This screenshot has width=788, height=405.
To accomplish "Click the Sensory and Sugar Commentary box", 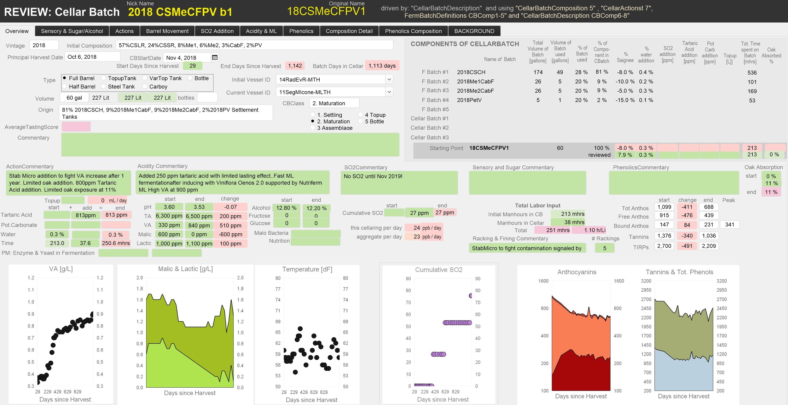I will point(527,183).
